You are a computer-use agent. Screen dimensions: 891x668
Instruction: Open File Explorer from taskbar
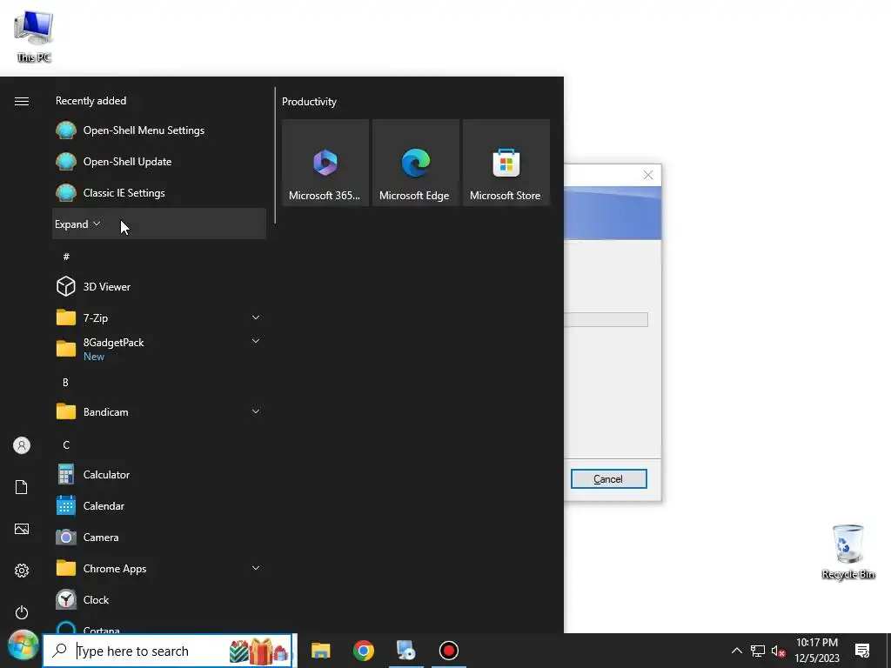(320, 651)
